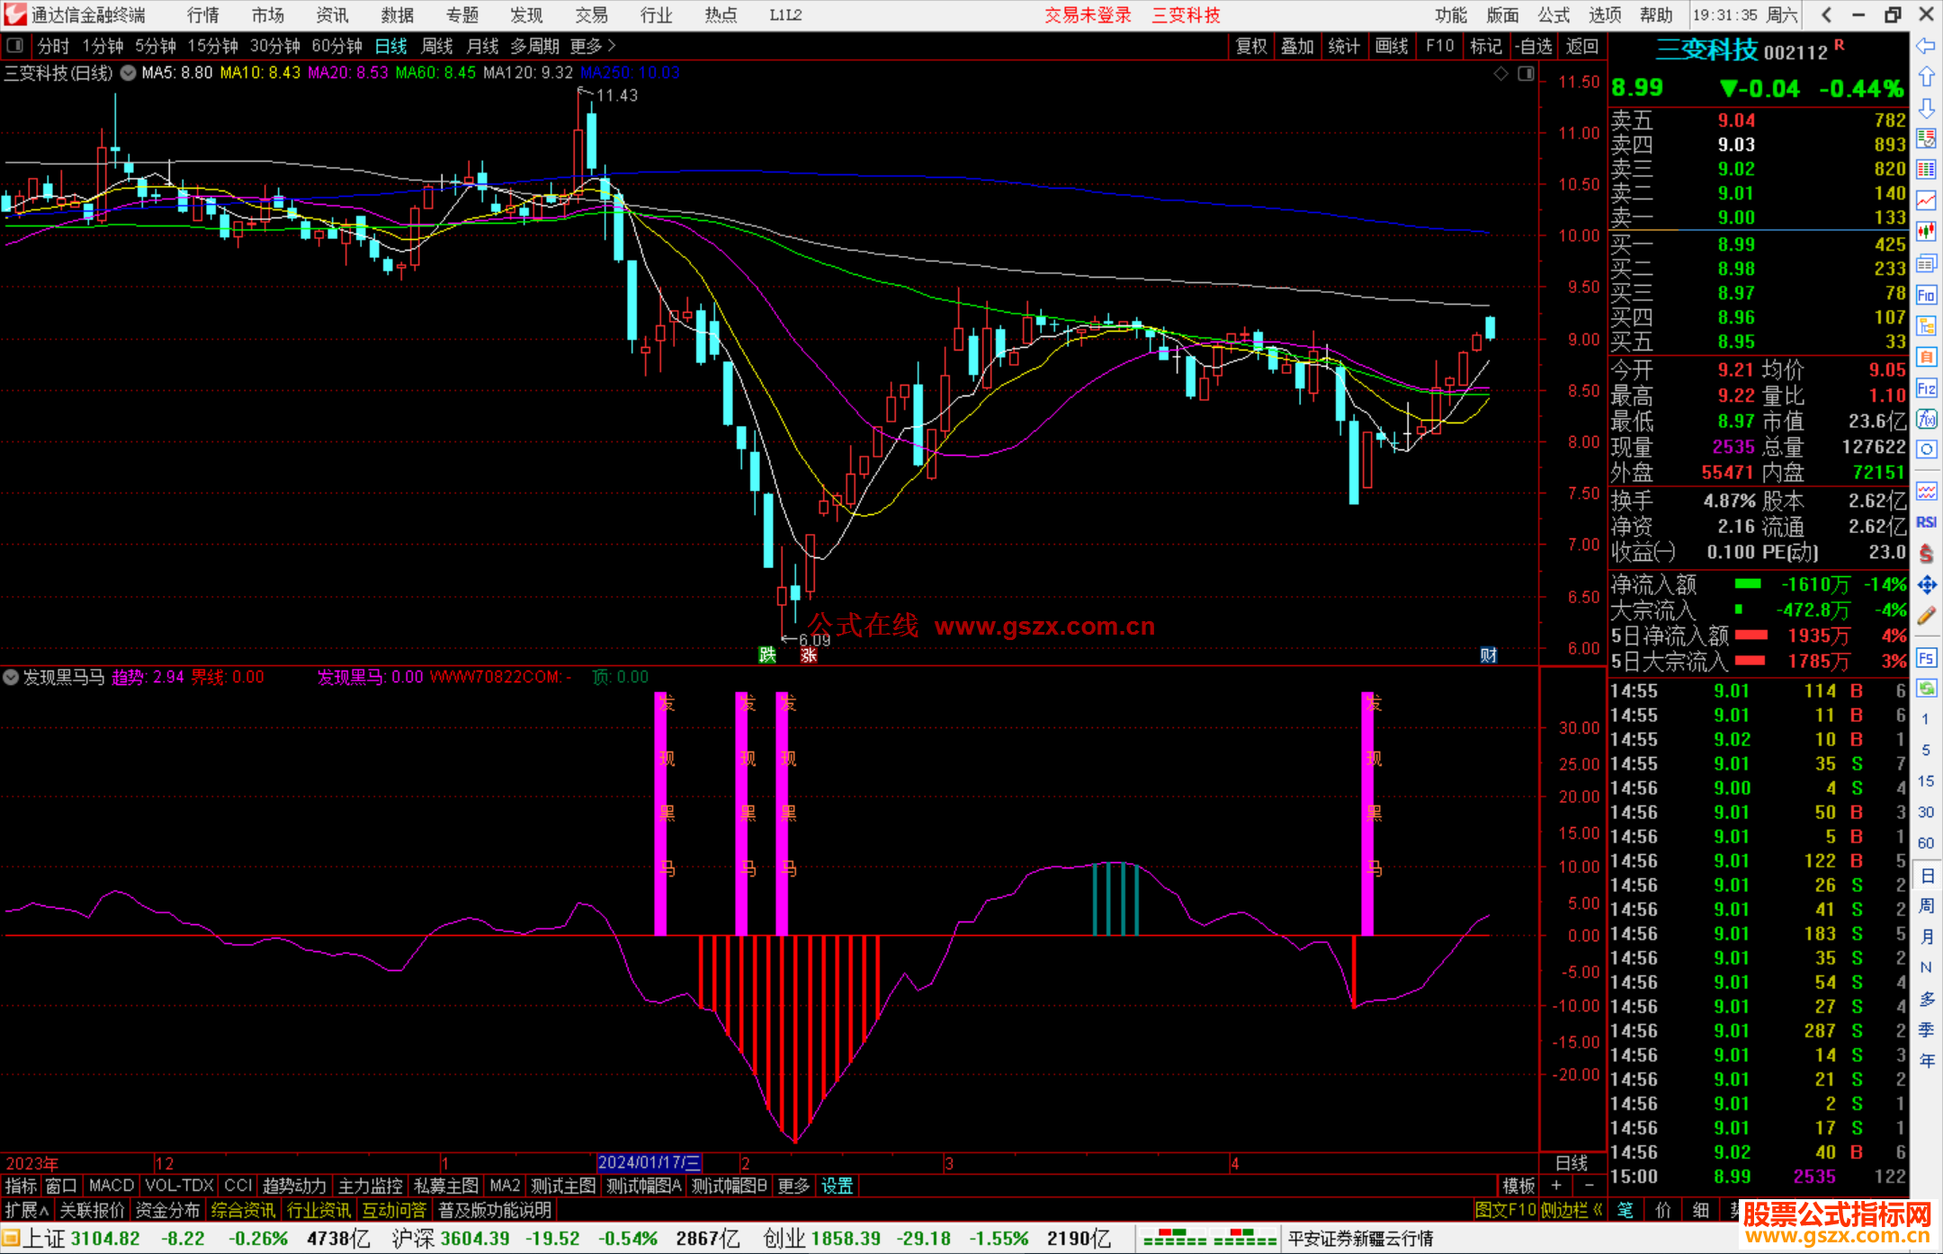
Task: Switch to the 周线 weekly period tab
Action: [x=437, y=46]
